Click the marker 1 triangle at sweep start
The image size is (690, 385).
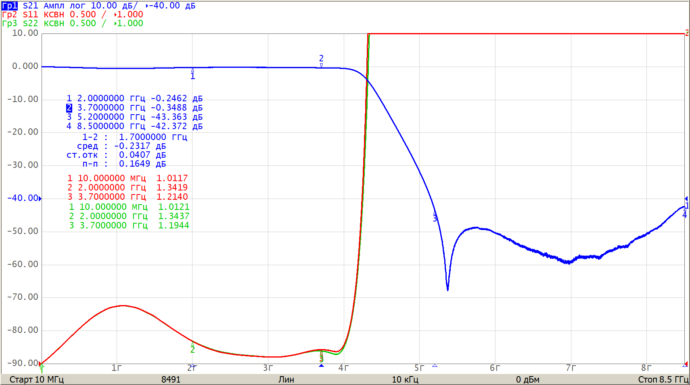point(42,366)
